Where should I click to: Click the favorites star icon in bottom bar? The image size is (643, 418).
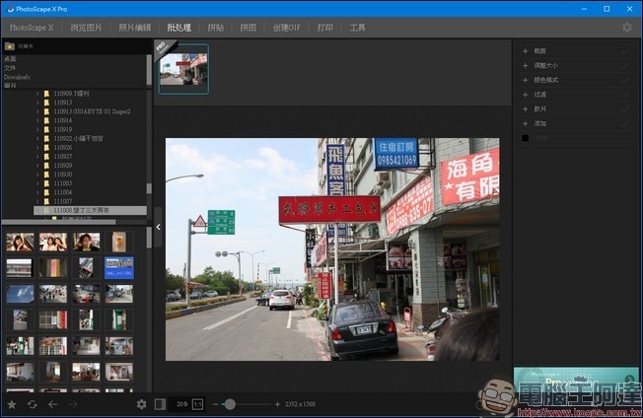pyautogui.click(x=12, y=404)
